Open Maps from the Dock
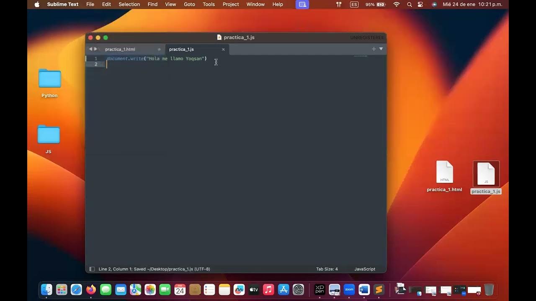This screenshot has width=536, height=301. [x=135, y=289]
